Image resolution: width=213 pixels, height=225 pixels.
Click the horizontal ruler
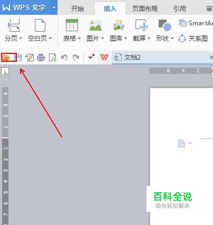(x=181, y=71)
